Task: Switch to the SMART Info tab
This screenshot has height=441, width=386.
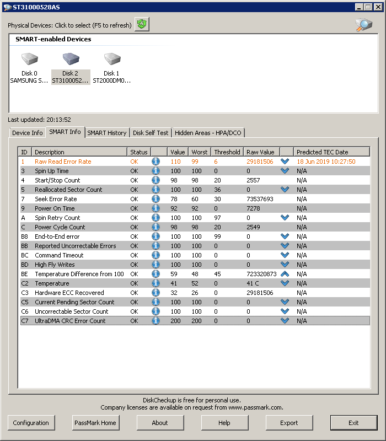Action: click(x=65, y=132)
